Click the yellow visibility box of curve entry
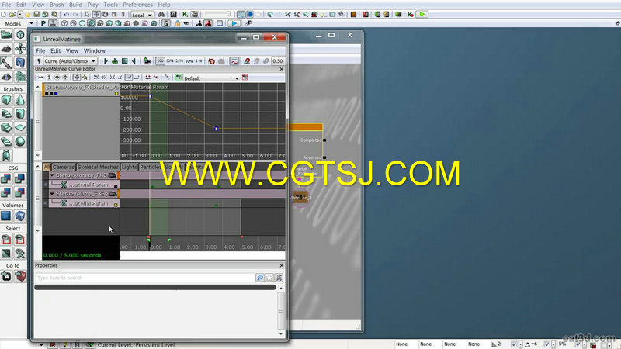621x349 pixels. coord(116,94)
